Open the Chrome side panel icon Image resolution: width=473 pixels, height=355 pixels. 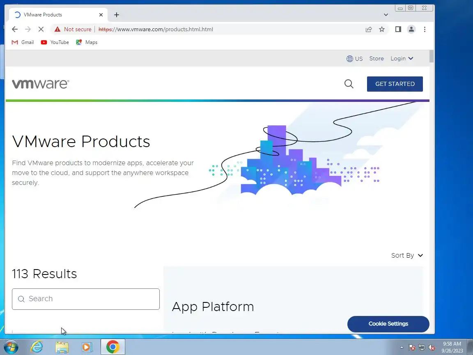(x=398, y=29)
